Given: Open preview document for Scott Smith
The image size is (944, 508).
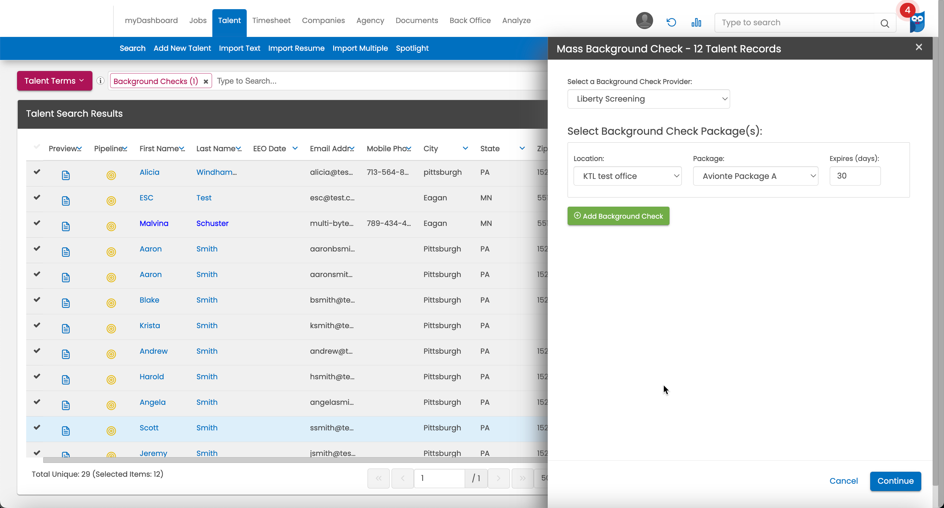Looking at the screenshot, I should click(x=66, y=431).
